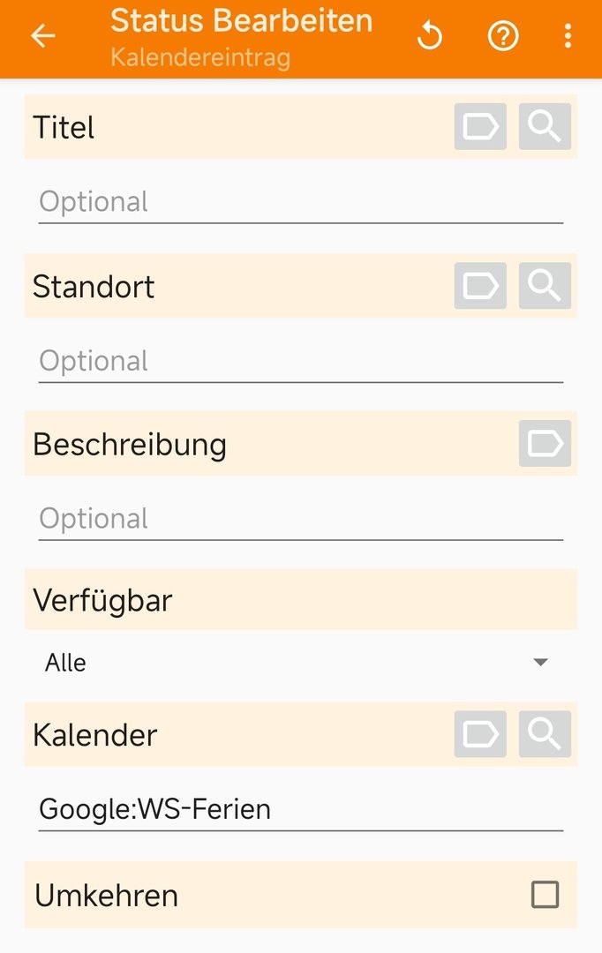Enable the Umkehren checkbox
This screenshot has height=953, width=602.
[x=545, y=895]
